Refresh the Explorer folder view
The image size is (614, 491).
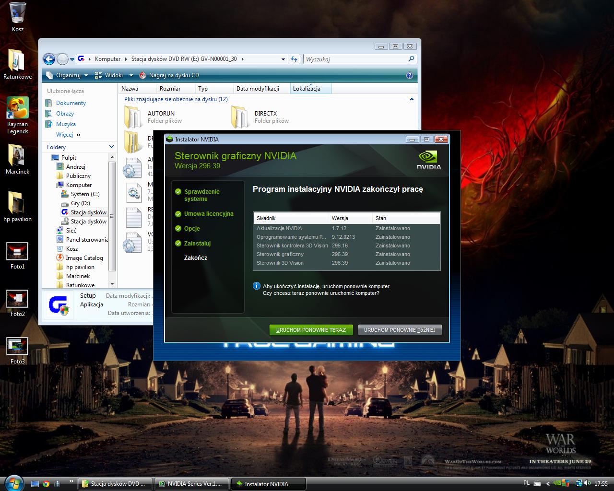(x=294, y=59)
